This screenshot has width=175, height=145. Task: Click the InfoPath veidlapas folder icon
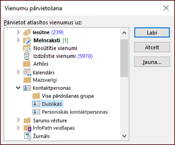pyautogui.click(x=28, y=128)
